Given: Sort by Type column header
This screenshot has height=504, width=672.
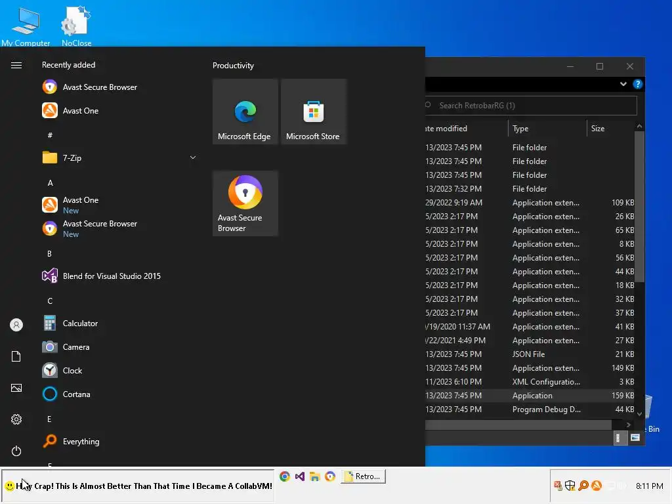Looking at the screenshot, I should (547, 129).
